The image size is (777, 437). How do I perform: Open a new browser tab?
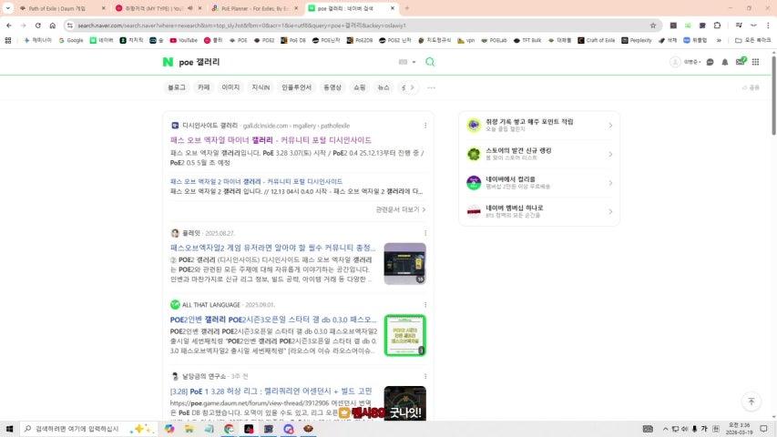(x=407, y=8)
